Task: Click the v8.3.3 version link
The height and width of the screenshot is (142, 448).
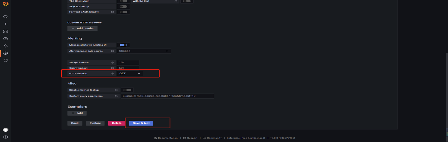Action: point(282,138)
